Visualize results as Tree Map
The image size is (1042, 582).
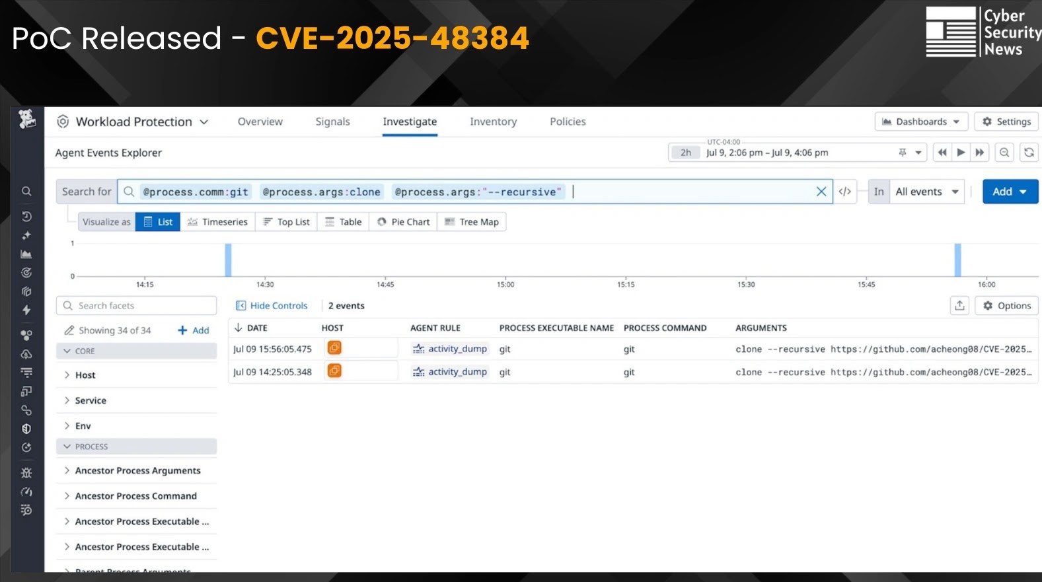[472, 222]
